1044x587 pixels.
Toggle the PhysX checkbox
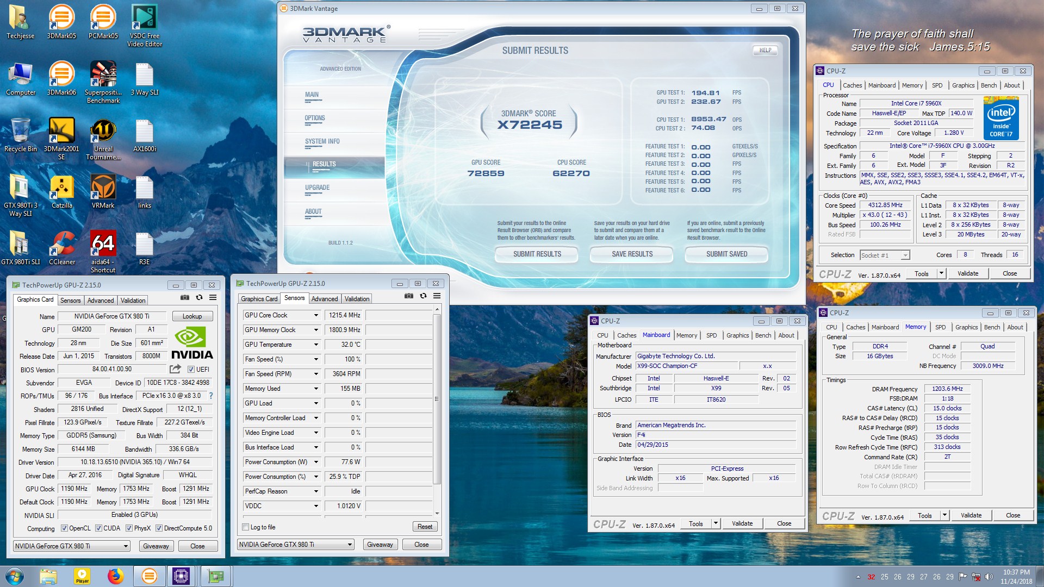[129, 528]
